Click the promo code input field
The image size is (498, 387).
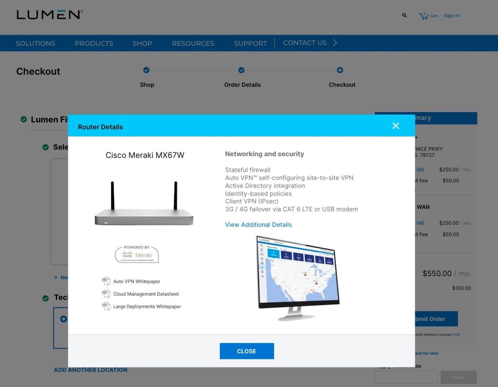click(406, 377)
